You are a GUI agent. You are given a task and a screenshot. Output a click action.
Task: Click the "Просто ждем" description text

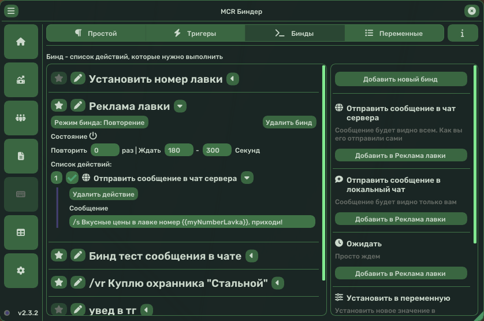pos(358,256)
